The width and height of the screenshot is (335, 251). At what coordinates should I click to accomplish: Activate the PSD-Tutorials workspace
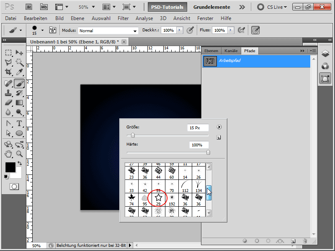pos(167,7)
